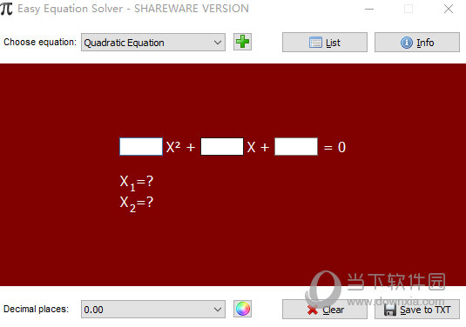Screen dimensions: 466x327
Task: Click the X² coefficient input field
Action: 141,147
